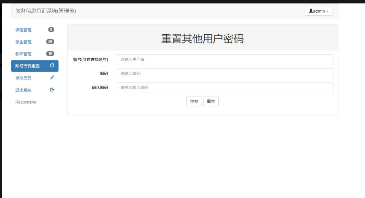Click the user icon in admin button
This screenshot has width=365, height=198.
pyautogui.click(x=311, y=11)
